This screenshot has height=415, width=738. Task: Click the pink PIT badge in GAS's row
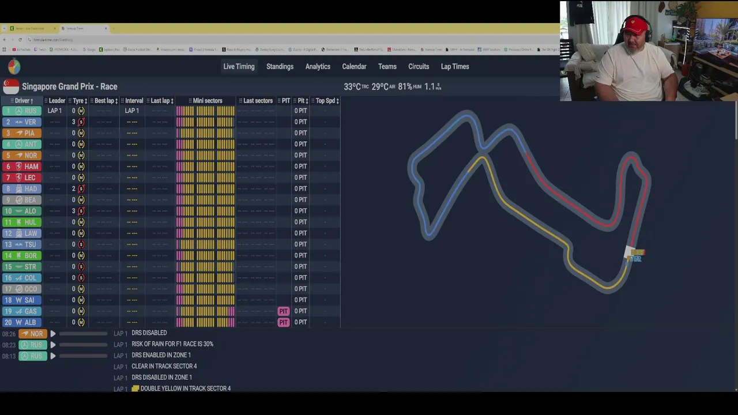pyautogui.click(x=283, y=311)
